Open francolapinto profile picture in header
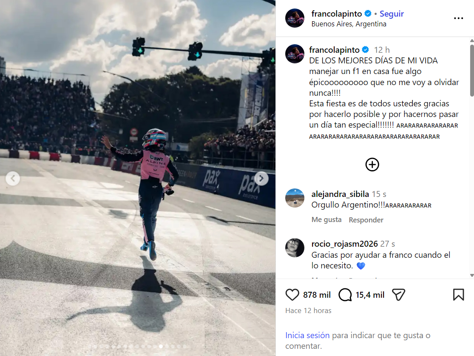Image resolution: width=474 pixels, height=356 pixels. tap(295, 18)
